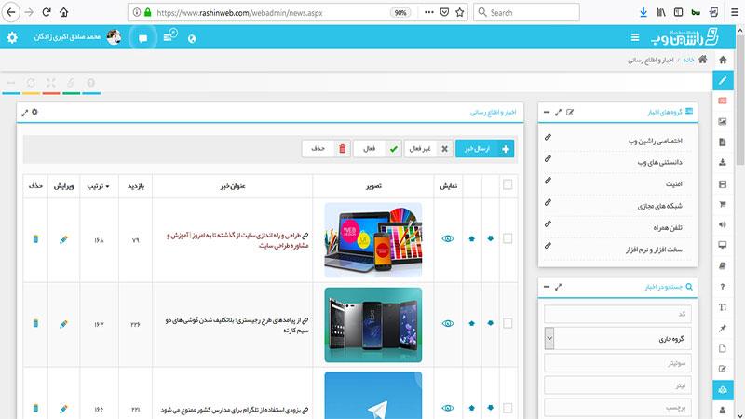Click the edit pencil icon in first news row
This screenshot has width=745, height=419.
(63, 239)
